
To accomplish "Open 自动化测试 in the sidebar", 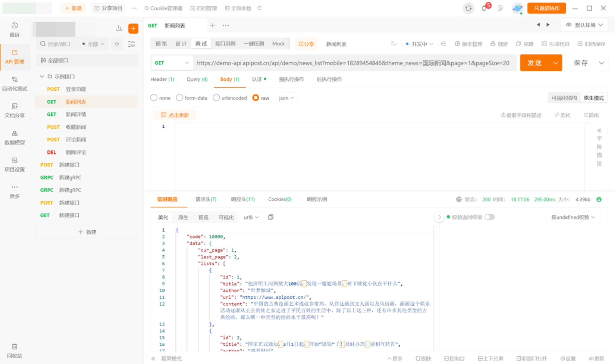I will [15, 84].
